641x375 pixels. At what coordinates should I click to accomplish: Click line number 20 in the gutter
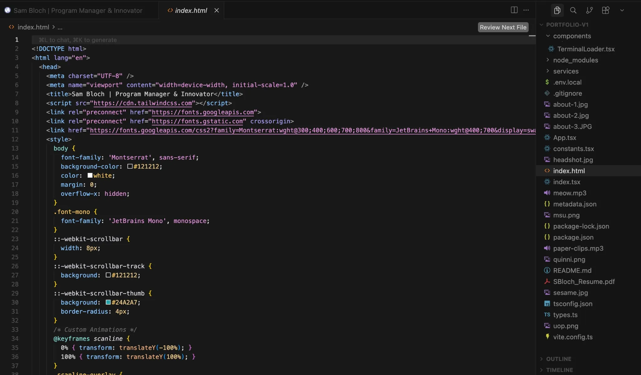(15, 212)
